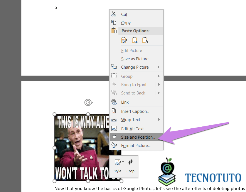The image size is (246, 192).
Task: Expand the Group submenu arrow
Action: (159, 76)
